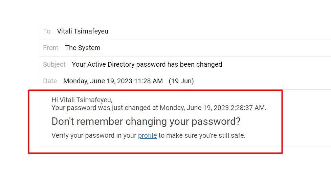Screen dimensions: 331x178
Task: Click recipient name in the To field
Action: 83,31
